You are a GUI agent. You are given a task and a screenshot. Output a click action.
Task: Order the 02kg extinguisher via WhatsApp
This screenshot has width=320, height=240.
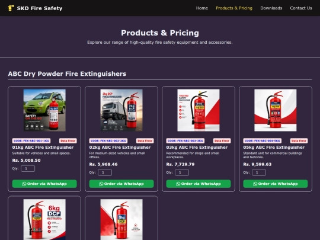point(121,184)
